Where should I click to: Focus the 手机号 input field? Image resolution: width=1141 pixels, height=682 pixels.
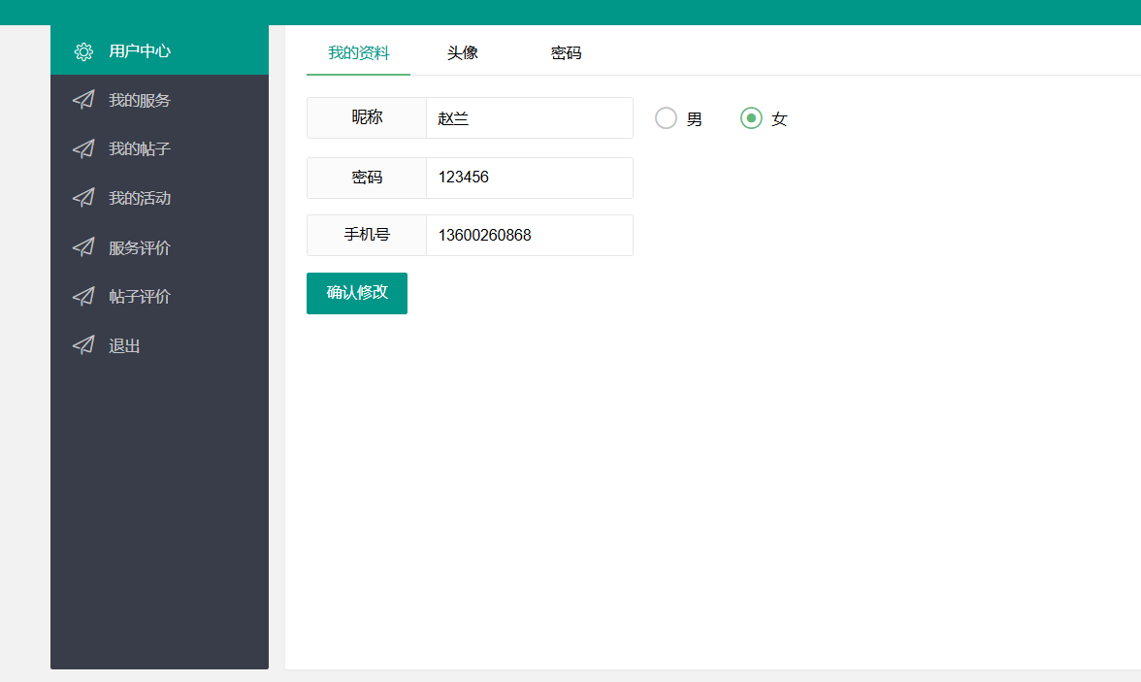coord(529,235)
